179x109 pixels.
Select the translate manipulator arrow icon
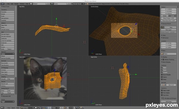(46, 108)
